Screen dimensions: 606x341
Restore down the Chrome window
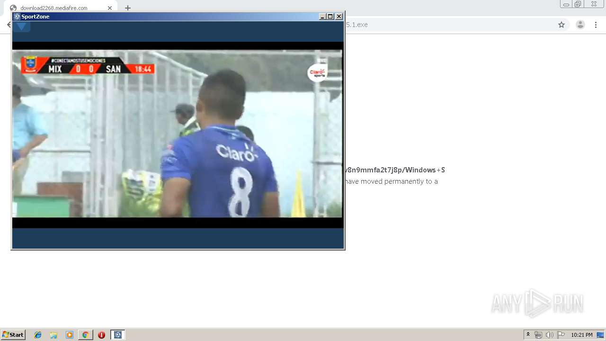(x=578, y=4)
